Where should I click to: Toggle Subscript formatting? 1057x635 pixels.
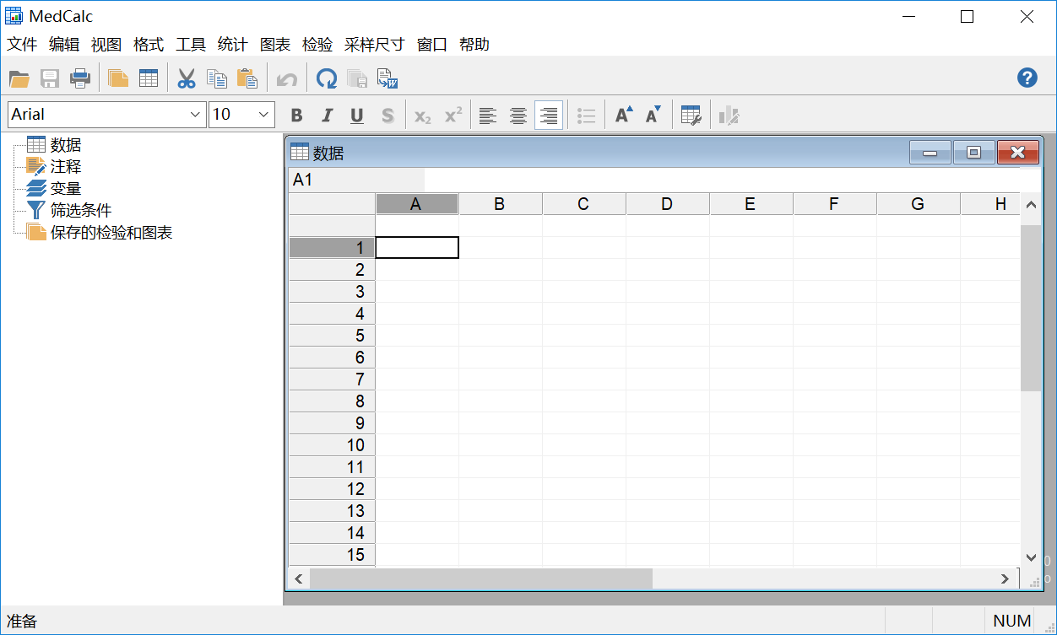pos(423,116)
